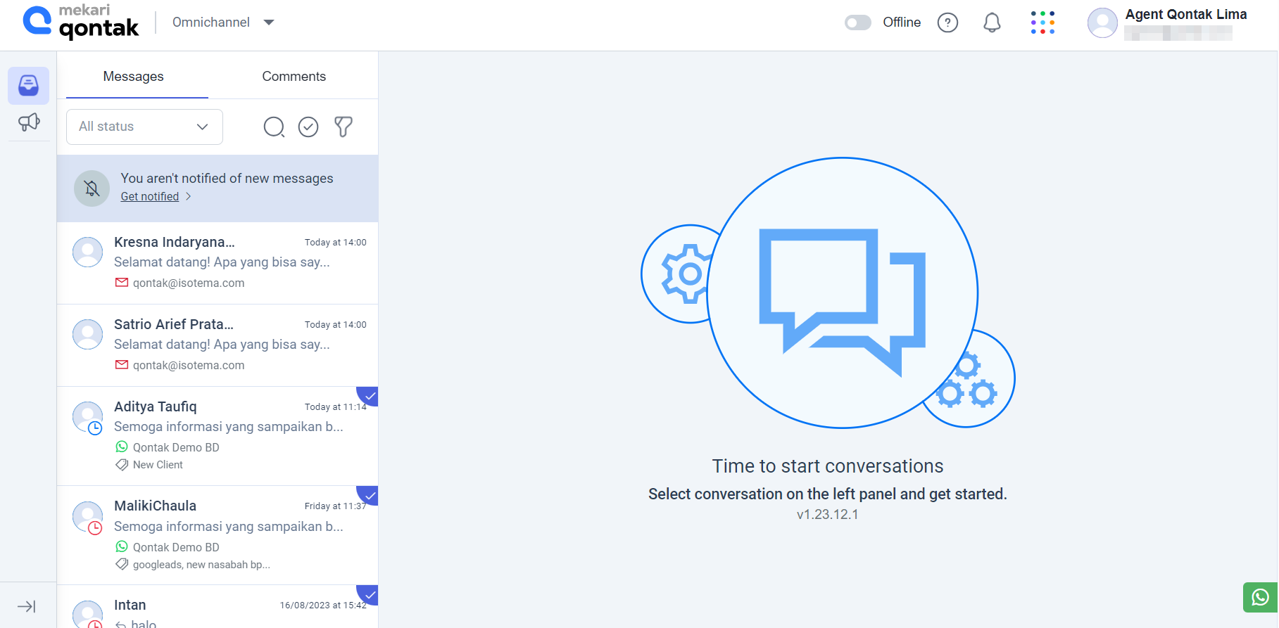
Task: Open the conversation filter funnel icon
Action: [x=344, y=127]
